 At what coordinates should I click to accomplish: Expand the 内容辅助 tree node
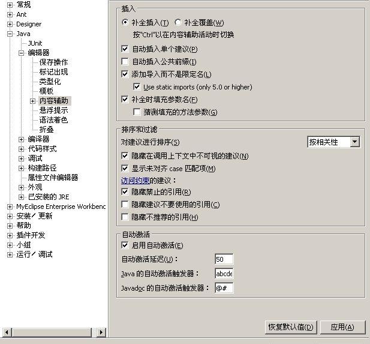32,101
